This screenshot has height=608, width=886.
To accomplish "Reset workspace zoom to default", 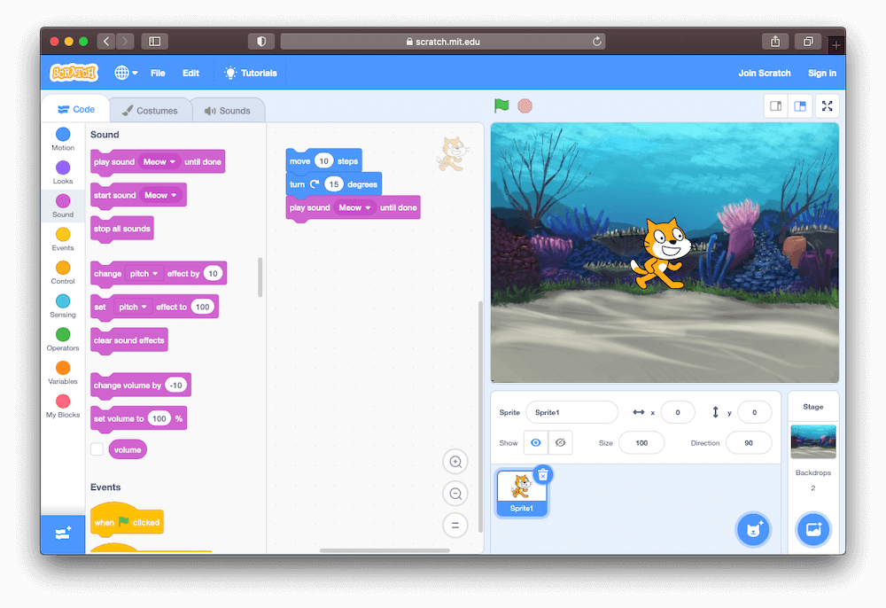I will click(x=455, y=525).
